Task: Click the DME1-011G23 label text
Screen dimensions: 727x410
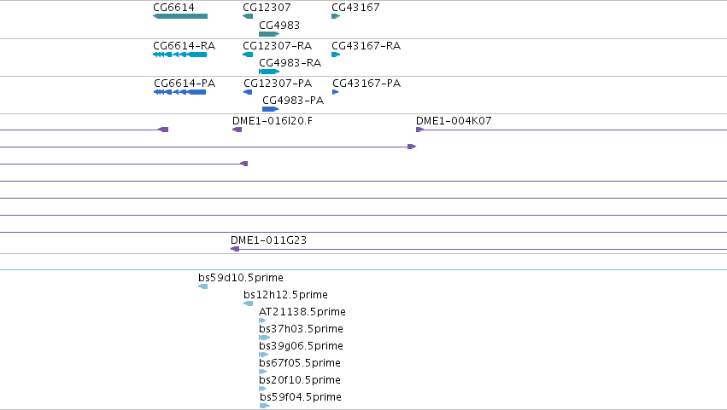Action: coord(269,240)
